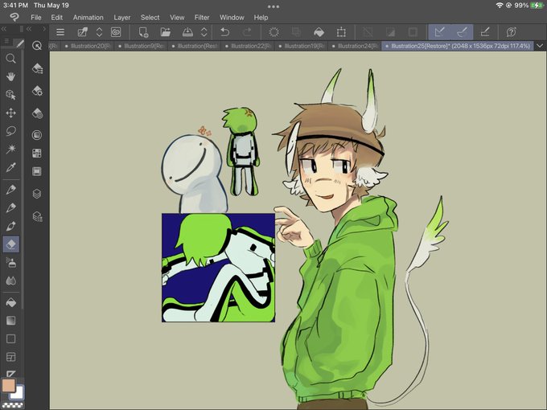Select the Figure rectangle tool
The width and height of the screenshot is (547, 410).
(10, 338)
